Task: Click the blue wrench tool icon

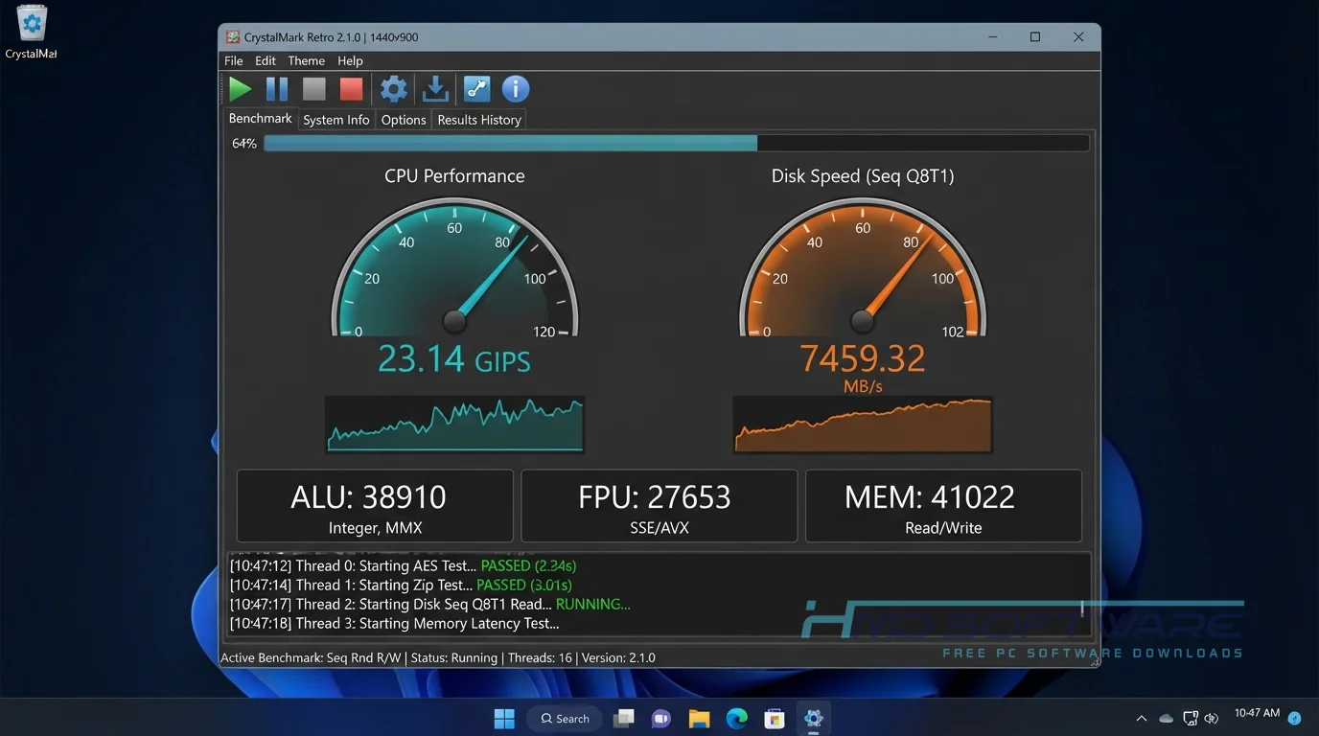Action: tap(476, 89)
